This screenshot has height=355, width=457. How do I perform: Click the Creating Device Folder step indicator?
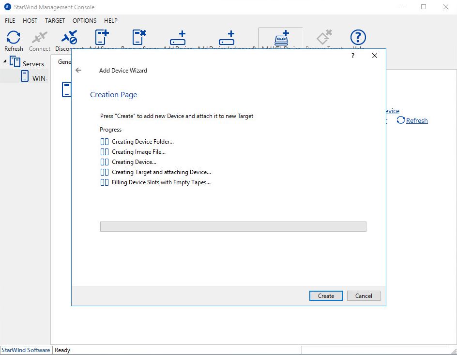click(105, 142)
